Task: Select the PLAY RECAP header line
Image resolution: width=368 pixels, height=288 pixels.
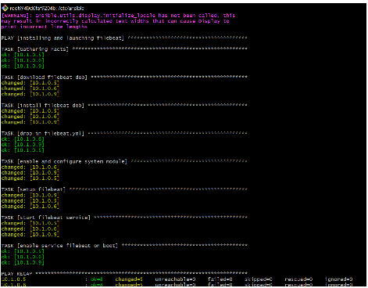Action: point(124,274)
